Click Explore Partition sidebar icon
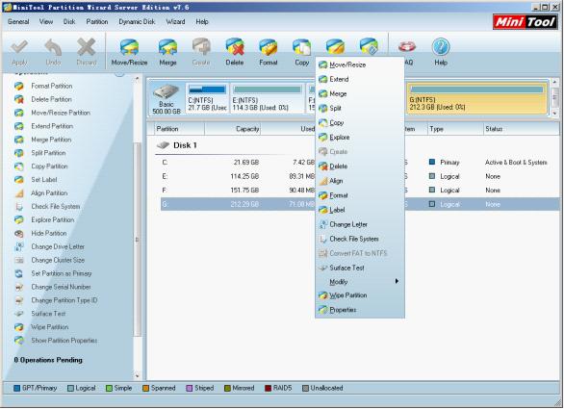The image size is (564, 409). 18,219
